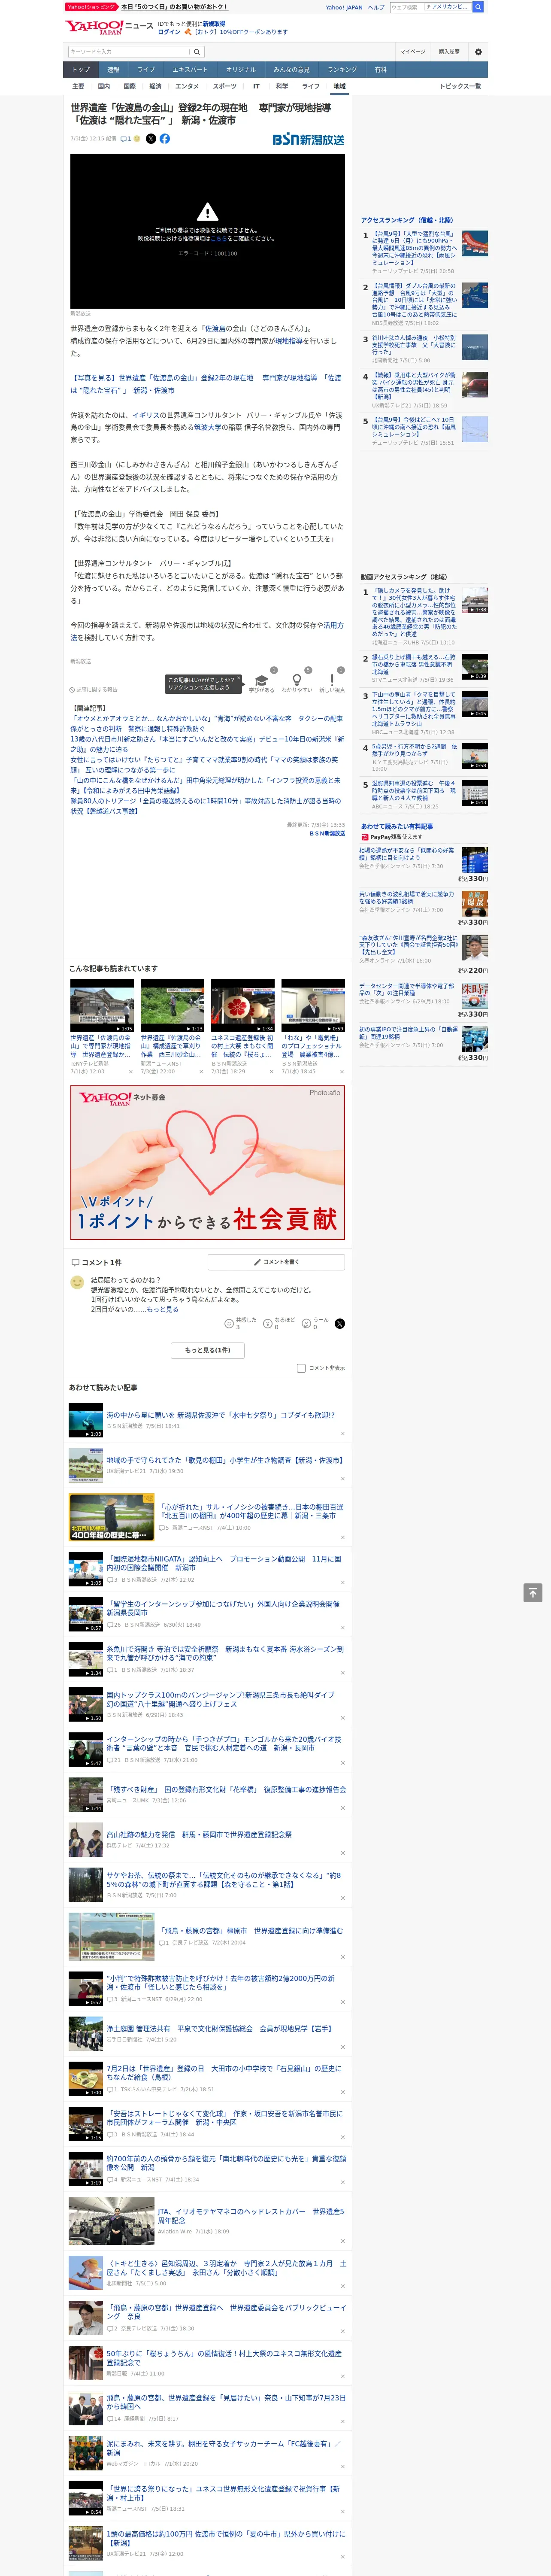Open the 残すべき財産 花峯橋 article

click(x=226, y=1789)
